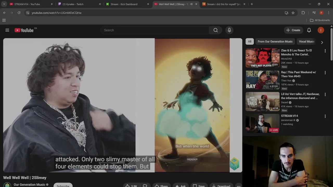Dislike the video with thumbs down

145,186
